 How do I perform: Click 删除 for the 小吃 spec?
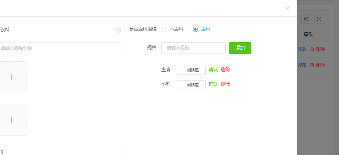point(226,84)
